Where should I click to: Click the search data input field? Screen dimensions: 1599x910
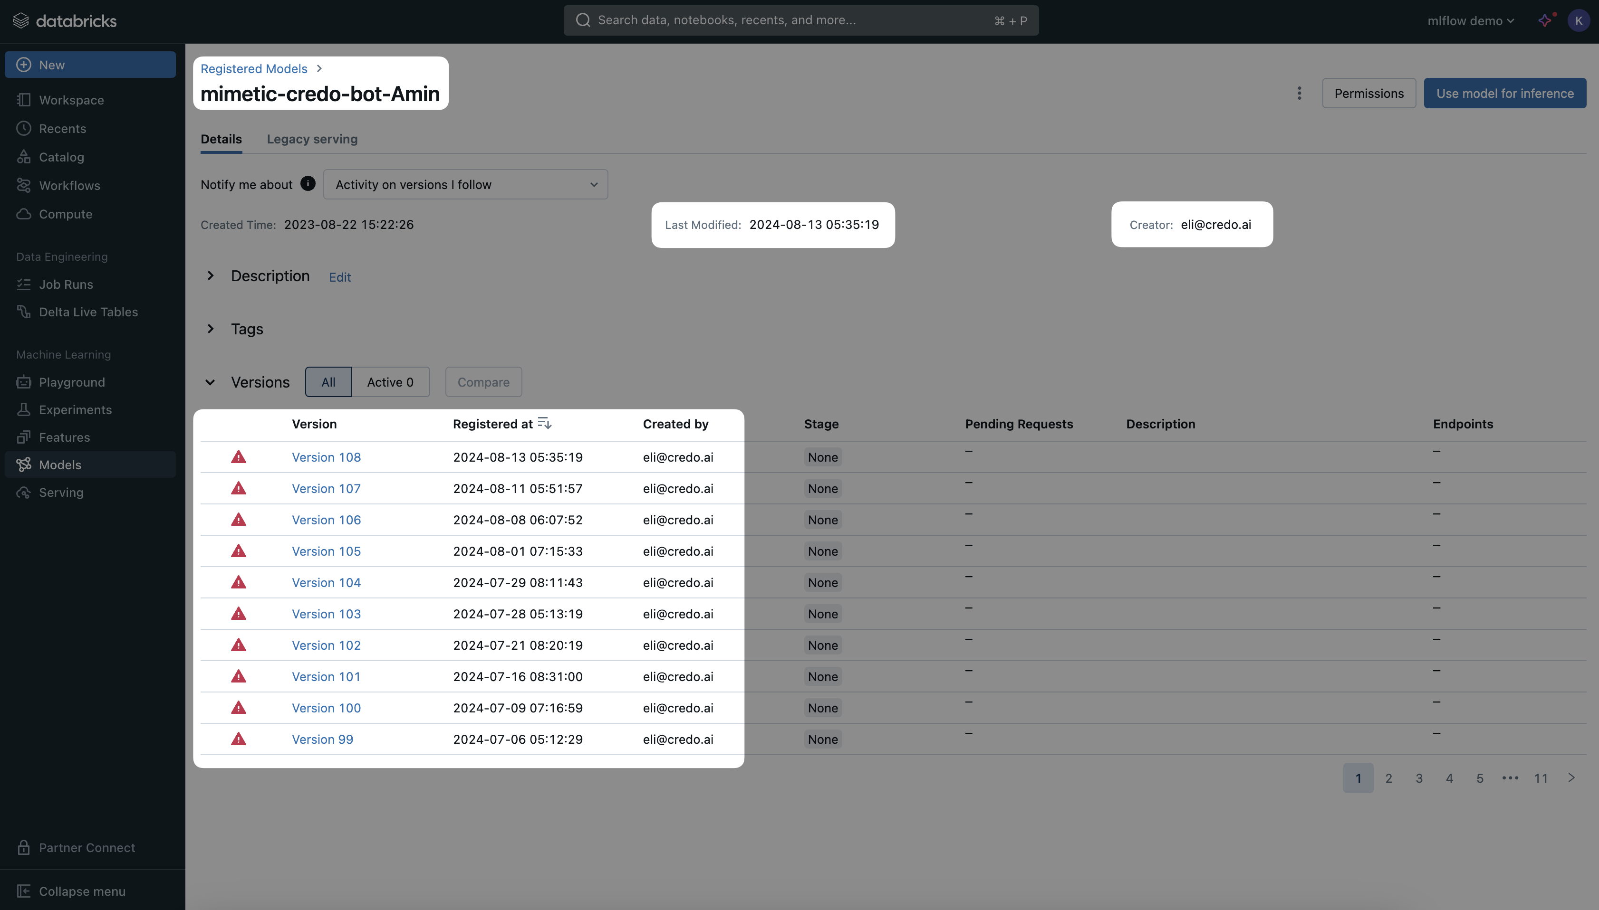click(801, 20)
